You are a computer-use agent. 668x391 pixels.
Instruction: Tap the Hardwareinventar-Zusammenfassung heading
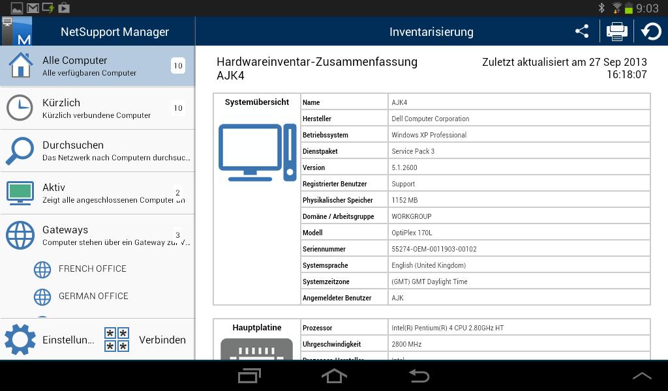pyautogui.click(x=317, y=62)
